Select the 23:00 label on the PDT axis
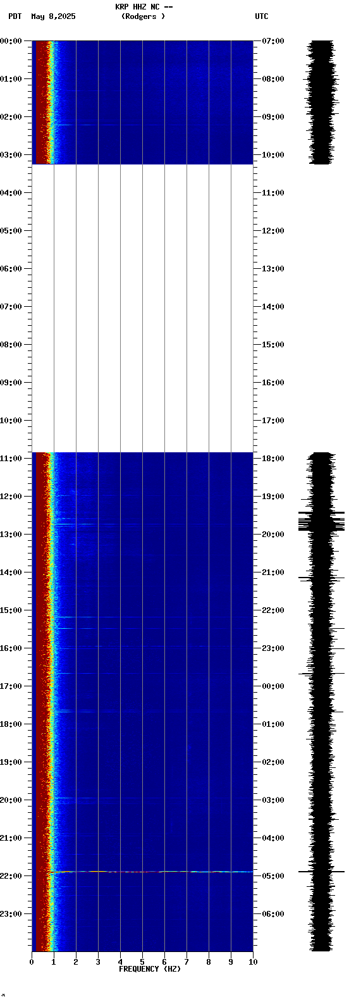This screenshot has height=1002, width=349. (x=11, y=914)
